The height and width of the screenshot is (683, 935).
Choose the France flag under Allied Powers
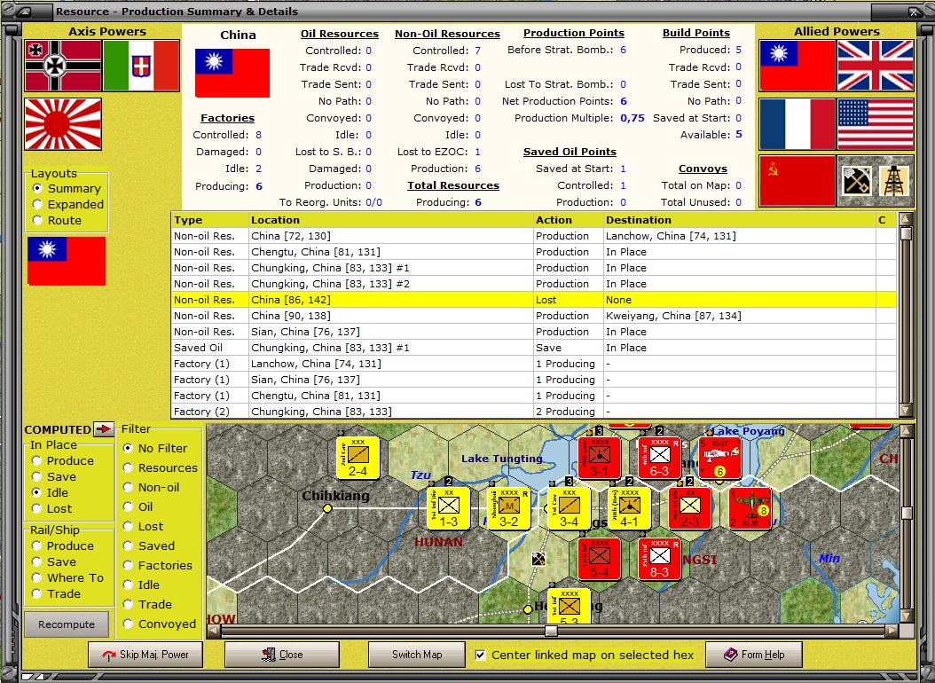797,124
